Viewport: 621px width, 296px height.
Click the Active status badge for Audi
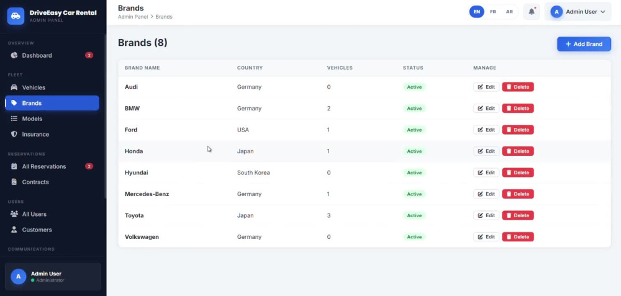click(x=414, y=87)
